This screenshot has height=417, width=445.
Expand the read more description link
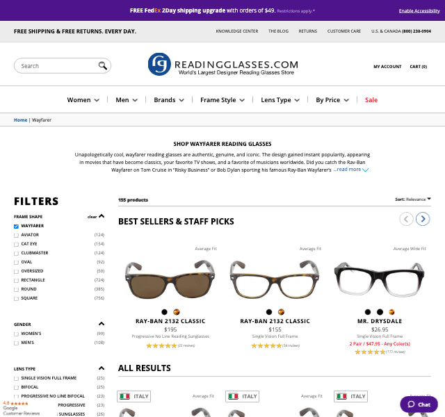350,169
